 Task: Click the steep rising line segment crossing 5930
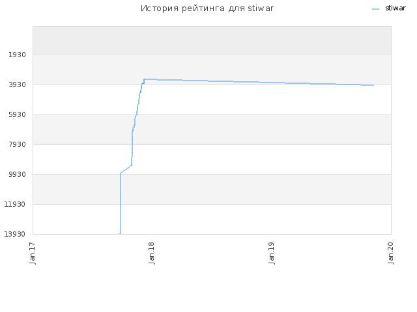pyautogui.click(x=136, y=114)
